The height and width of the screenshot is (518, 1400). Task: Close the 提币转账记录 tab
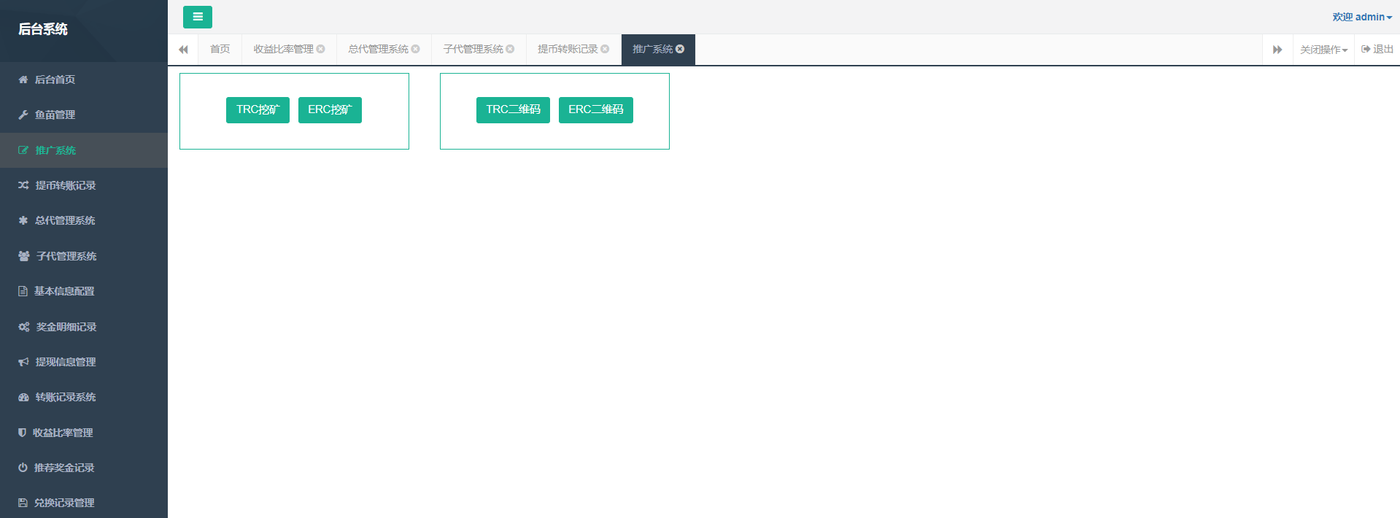click(605, 49)
